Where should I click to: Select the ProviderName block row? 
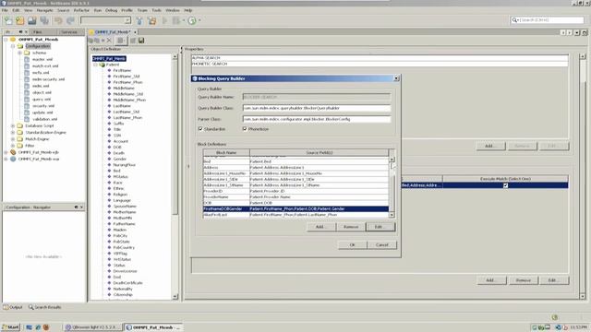(x=295, y=196)
